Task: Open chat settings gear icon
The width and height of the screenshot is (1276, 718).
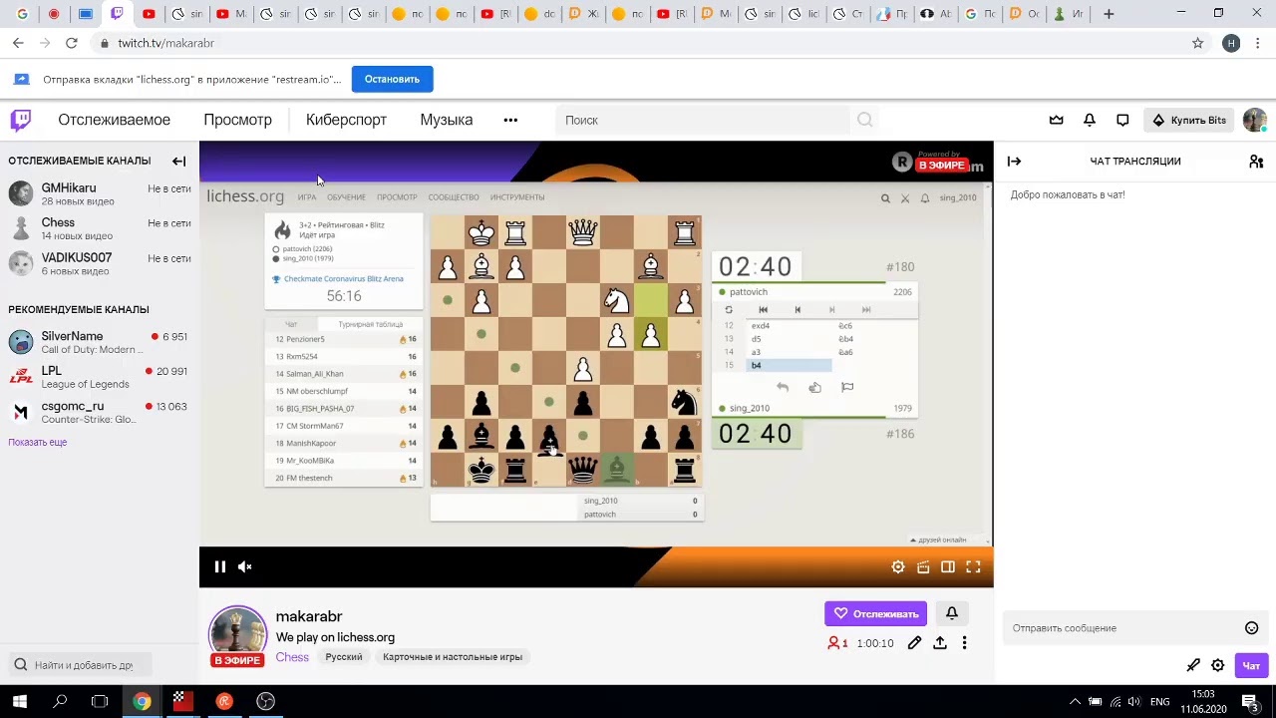Action: point(1217,665)
